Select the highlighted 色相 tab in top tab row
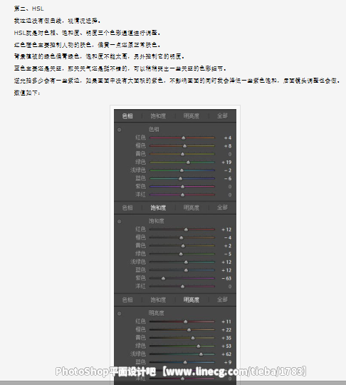 click(127, 116)
